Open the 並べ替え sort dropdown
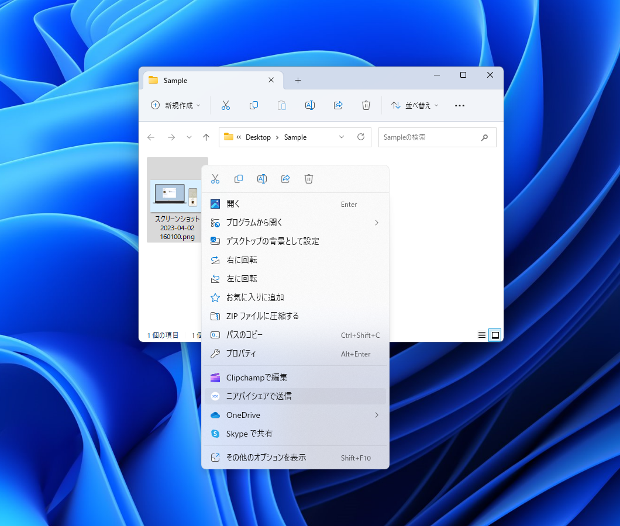This screenshot has width=620, height=526. (x=415, y=105)
